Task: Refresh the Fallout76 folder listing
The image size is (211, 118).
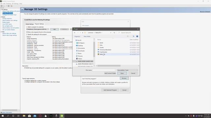Action: (x=114, y=33)
